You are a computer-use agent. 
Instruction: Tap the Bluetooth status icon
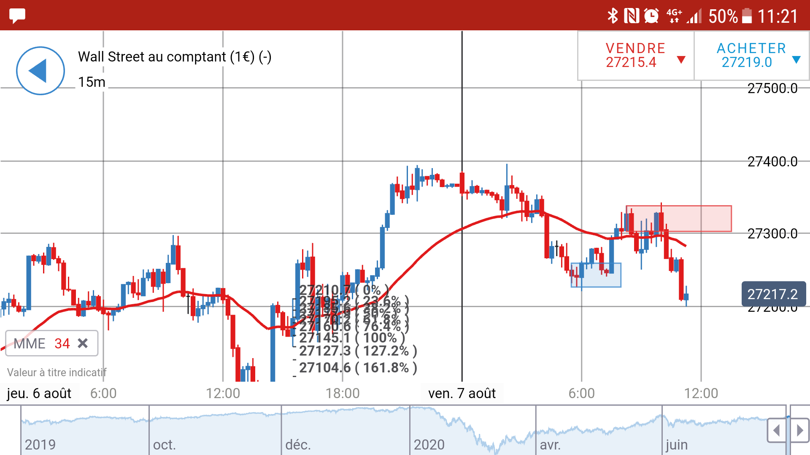(612, 16)
